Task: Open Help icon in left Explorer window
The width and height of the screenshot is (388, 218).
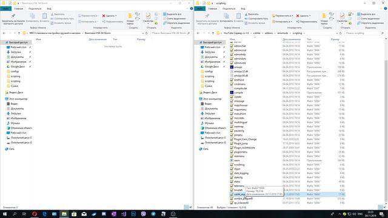Action: point(192,8)
